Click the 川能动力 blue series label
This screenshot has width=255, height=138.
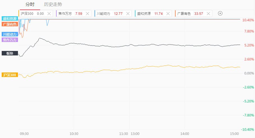tap(10, 34)
